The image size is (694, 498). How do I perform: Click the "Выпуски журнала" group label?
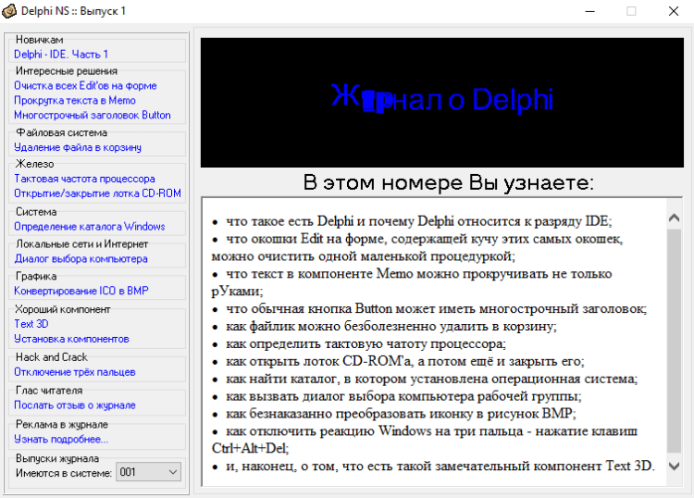tap(57, 458)
